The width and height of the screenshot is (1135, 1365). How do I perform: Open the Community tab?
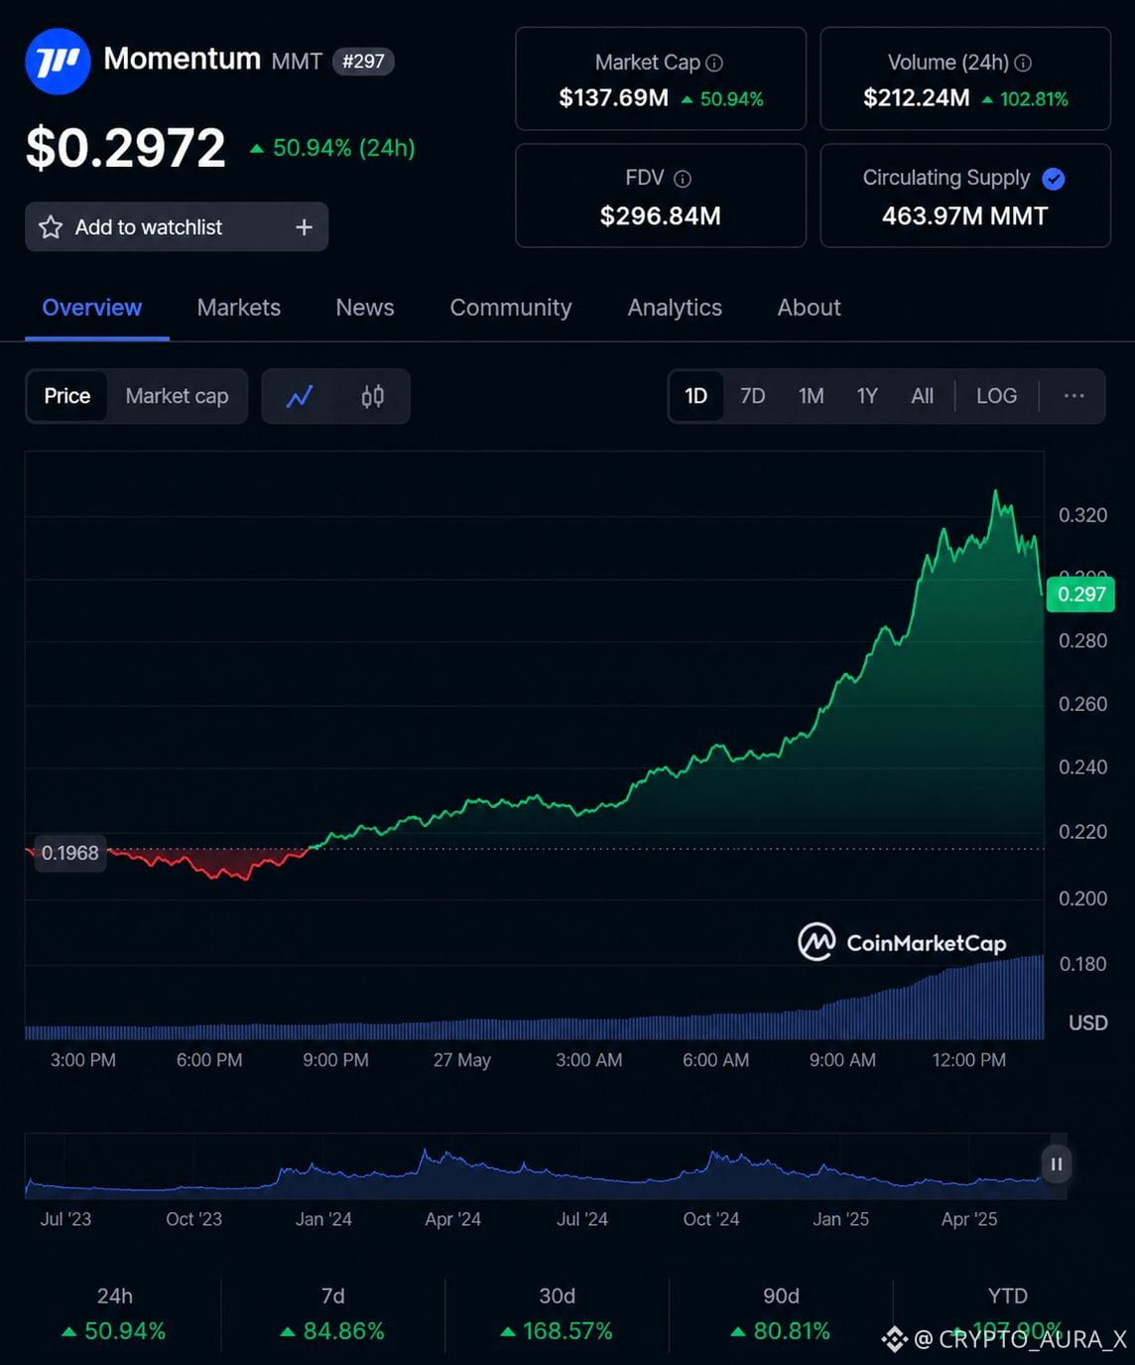point(511,308)
